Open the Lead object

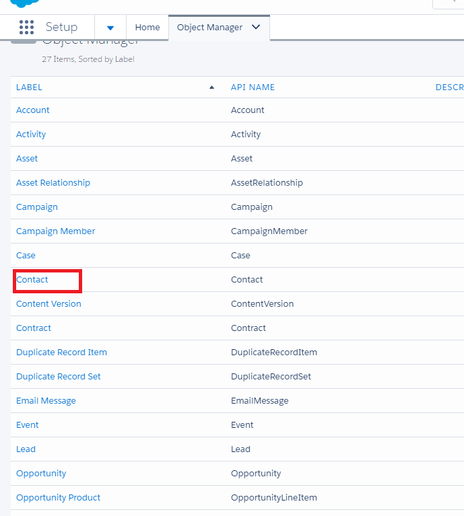click(26, 449)
